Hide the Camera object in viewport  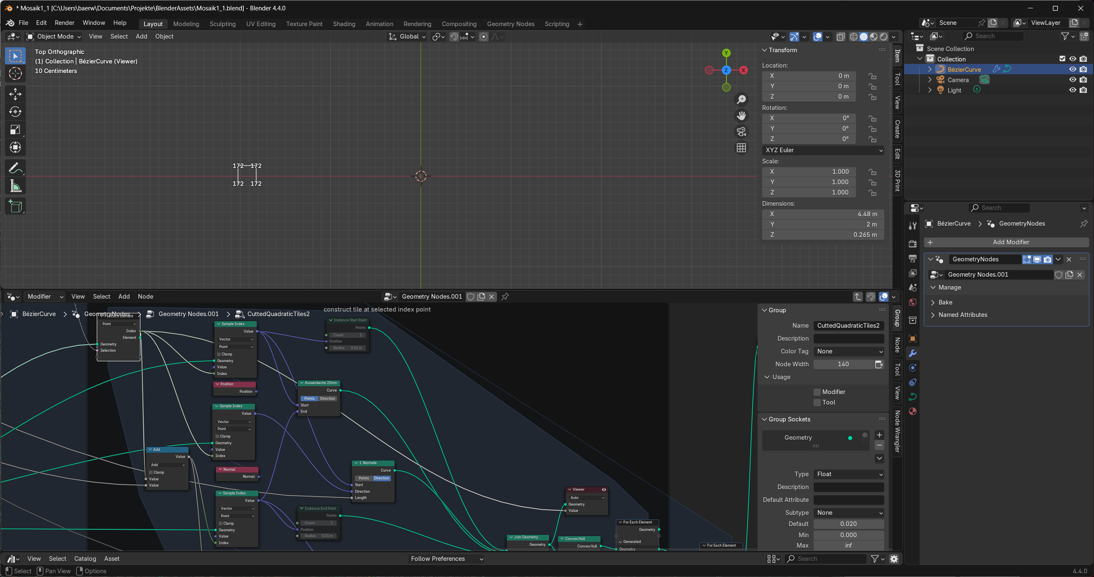pos(1072,80)
